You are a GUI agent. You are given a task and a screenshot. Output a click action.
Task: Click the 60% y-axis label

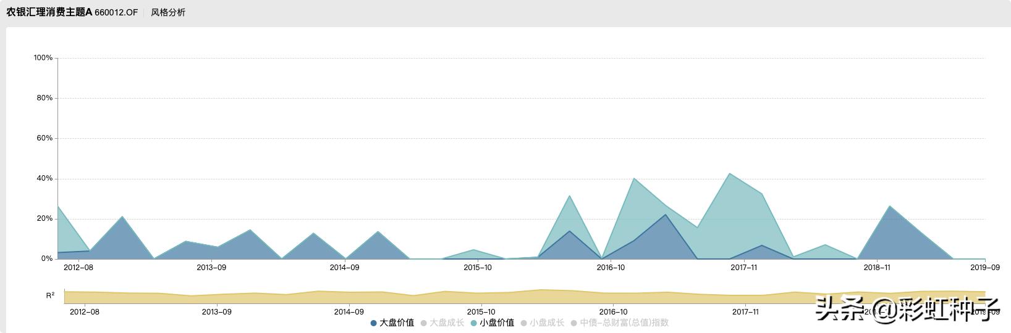click(x=45, y=138)
